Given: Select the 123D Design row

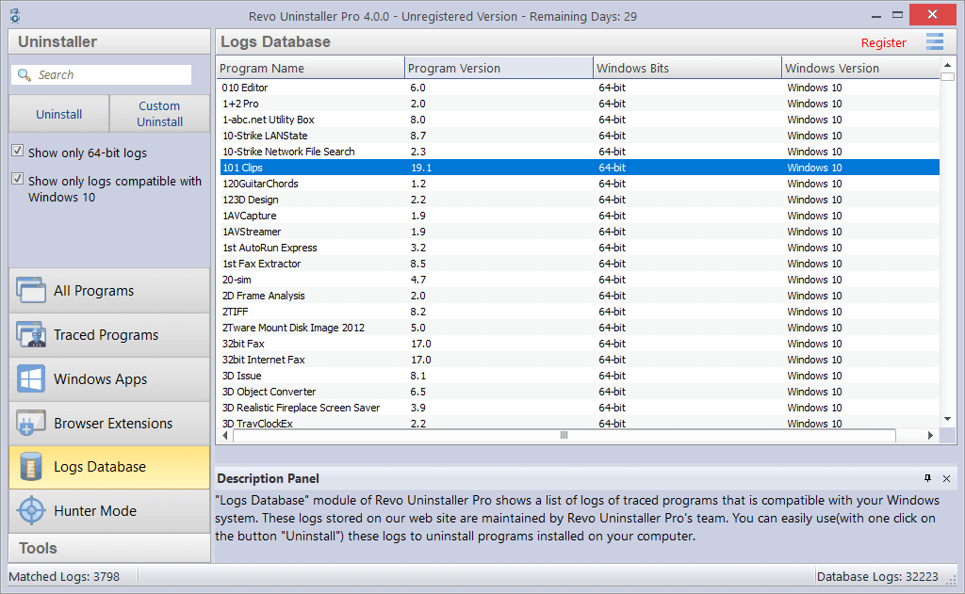Looking at the screenshot, I should point(580,200).
